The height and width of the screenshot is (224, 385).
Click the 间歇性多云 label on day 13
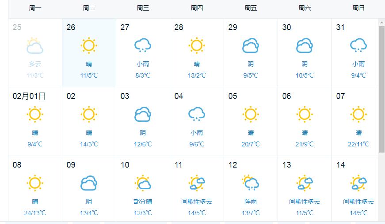pos(305,202)
